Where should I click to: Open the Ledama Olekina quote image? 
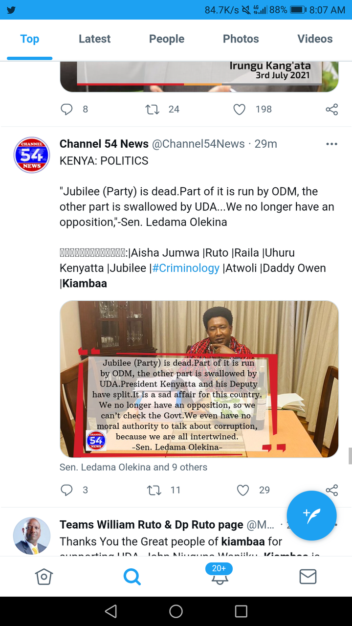199,379
